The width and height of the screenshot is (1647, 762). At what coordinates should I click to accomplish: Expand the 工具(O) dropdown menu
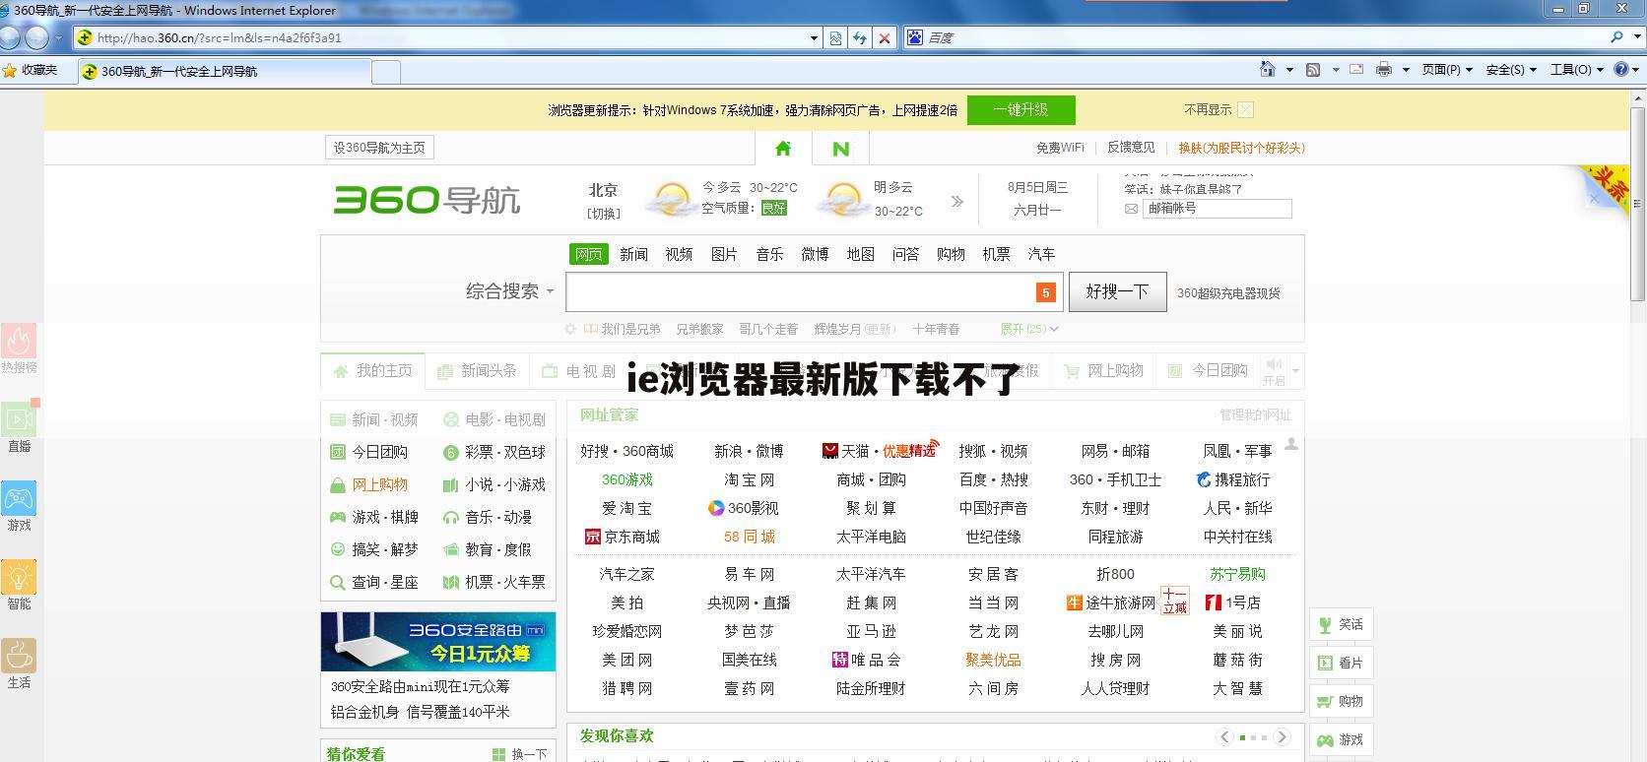coord(1576,69)
